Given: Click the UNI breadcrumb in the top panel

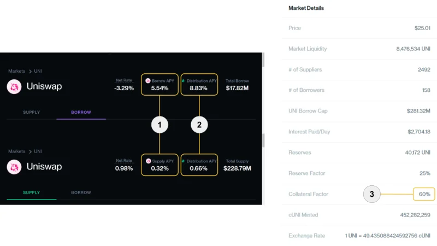Looking at the screenshot, I should (38, 71).
